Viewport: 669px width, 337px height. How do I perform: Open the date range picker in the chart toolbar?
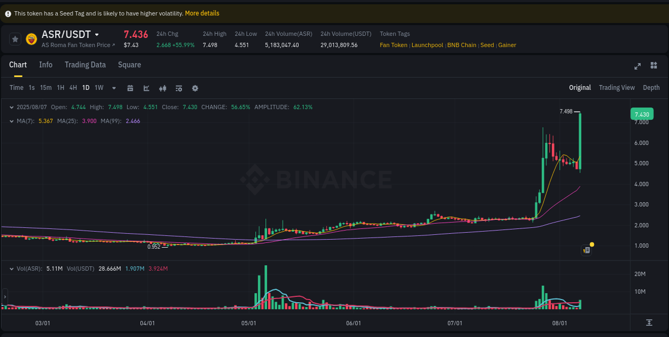coord(130,88)
